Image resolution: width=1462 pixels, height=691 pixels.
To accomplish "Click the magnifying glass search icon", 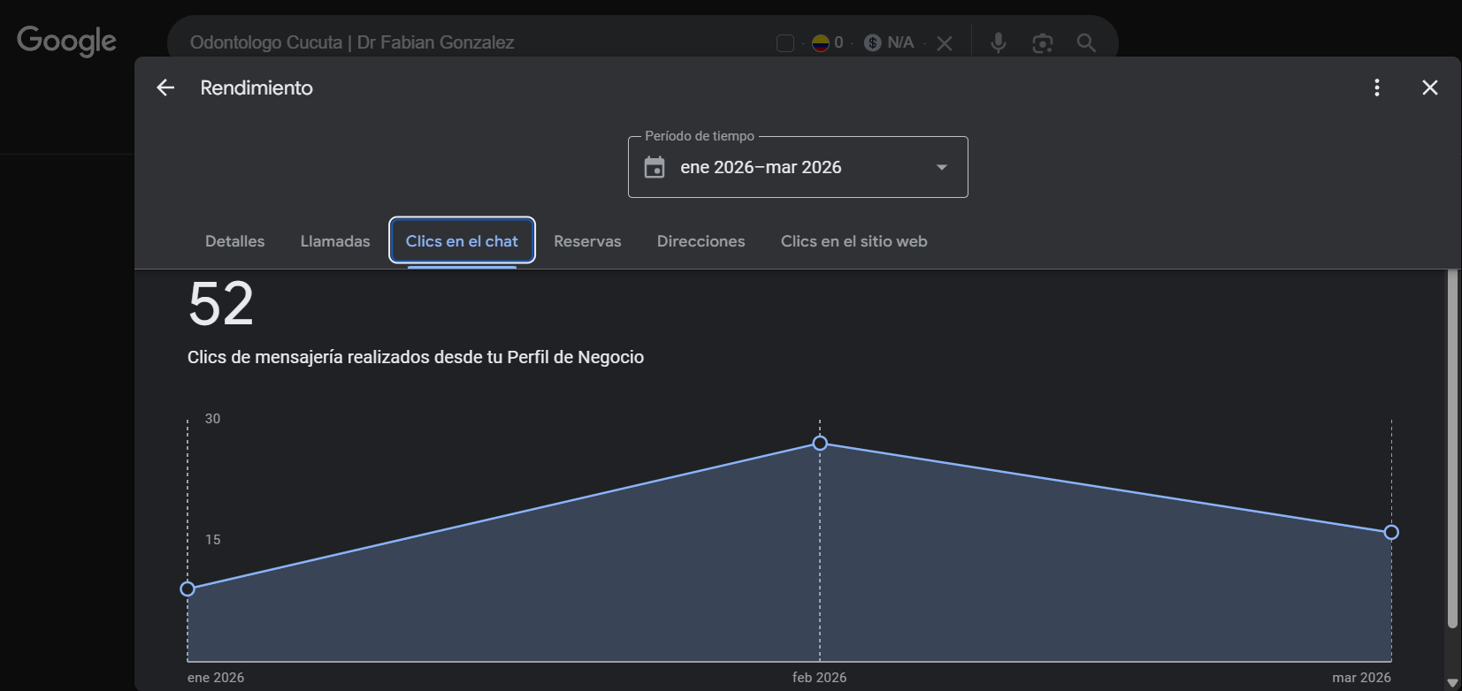I will pos(1086,42).
